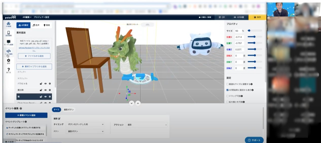Open the 設定 gear icon in sidebar
Screen dimensions: 321x143
(9, 61)
